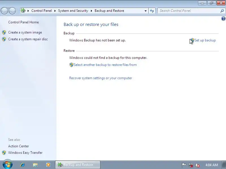Click shield icon beside Create a system image
Viewport: 226px width, 169px height.
pos(4,32)
